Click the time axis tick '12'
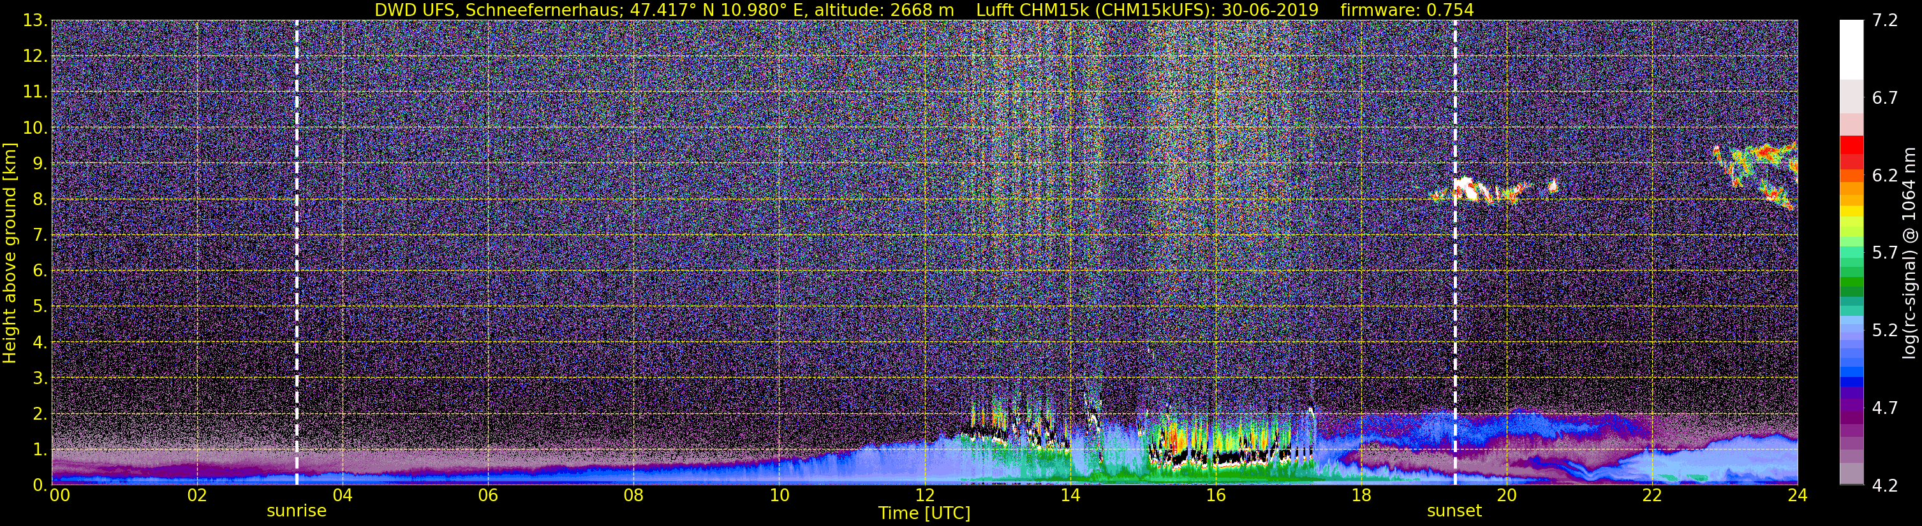The image size is (1922, 526). [924, 495]
